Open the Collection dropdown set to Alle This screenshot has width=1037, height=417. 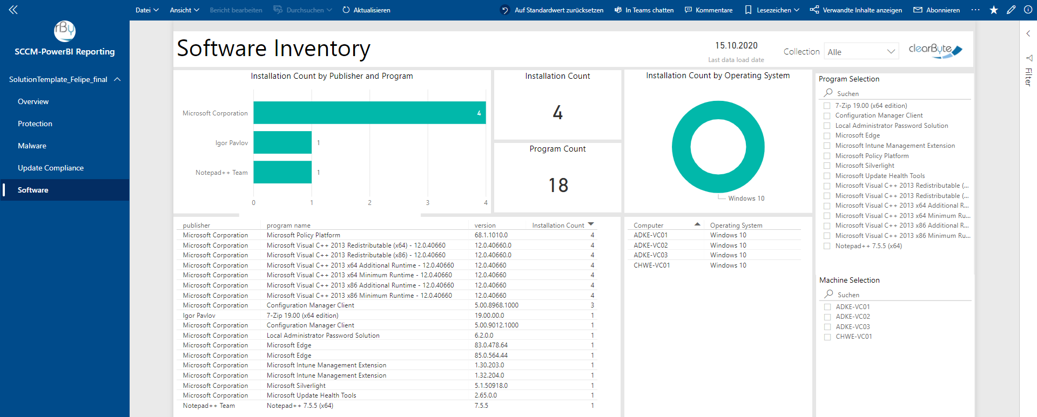(861, 52)
